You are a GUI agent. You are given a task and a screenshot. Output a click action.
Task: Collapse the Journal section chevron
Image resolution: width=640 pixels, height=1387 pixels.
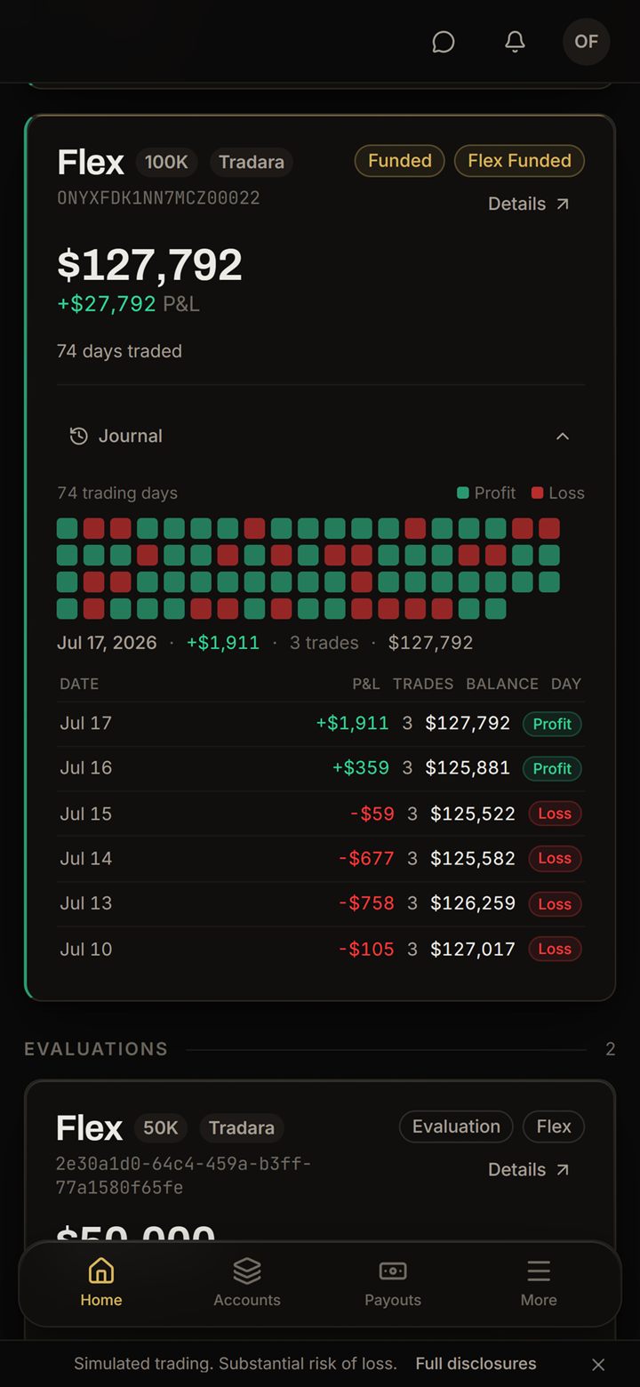(x=562, y=436)
